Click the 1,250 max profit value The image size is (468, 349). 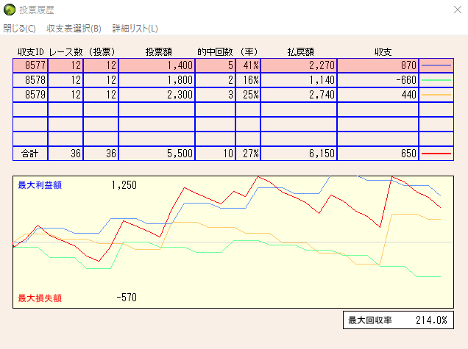[124, 185]
